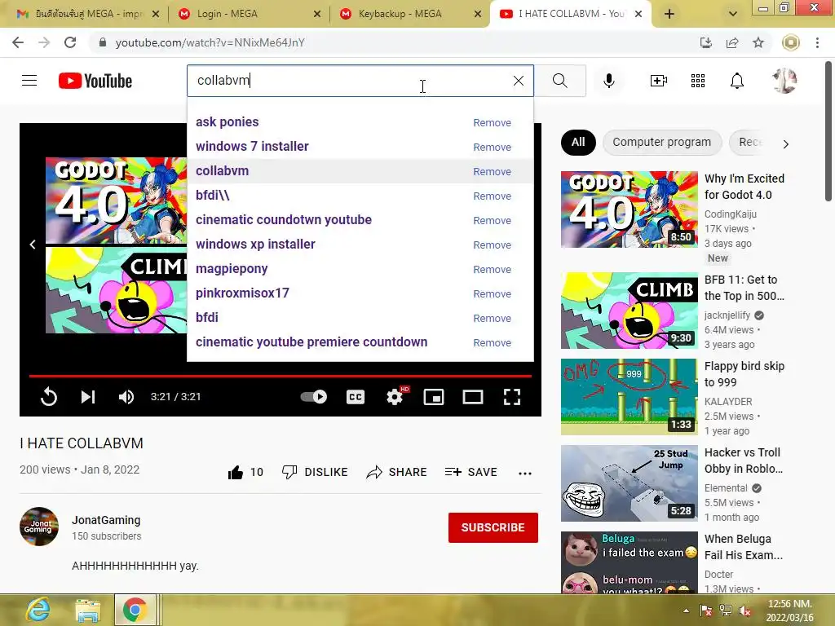Enter fullscreen mode
Screen dimensions: 835x626
(512, 397)
